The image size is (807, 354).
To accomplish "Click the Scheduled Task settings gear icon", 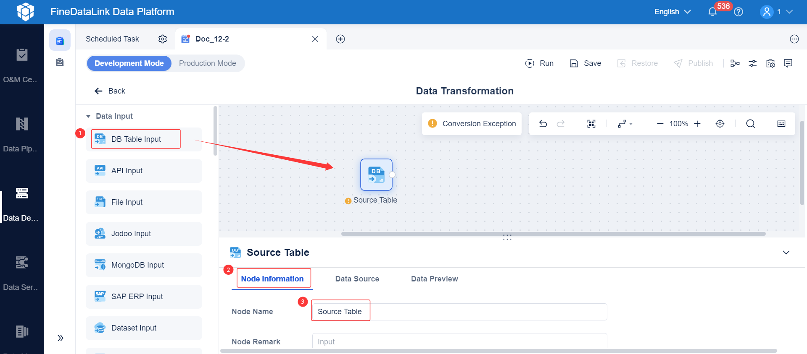I will pyautogui.click(x=163, y=39).
